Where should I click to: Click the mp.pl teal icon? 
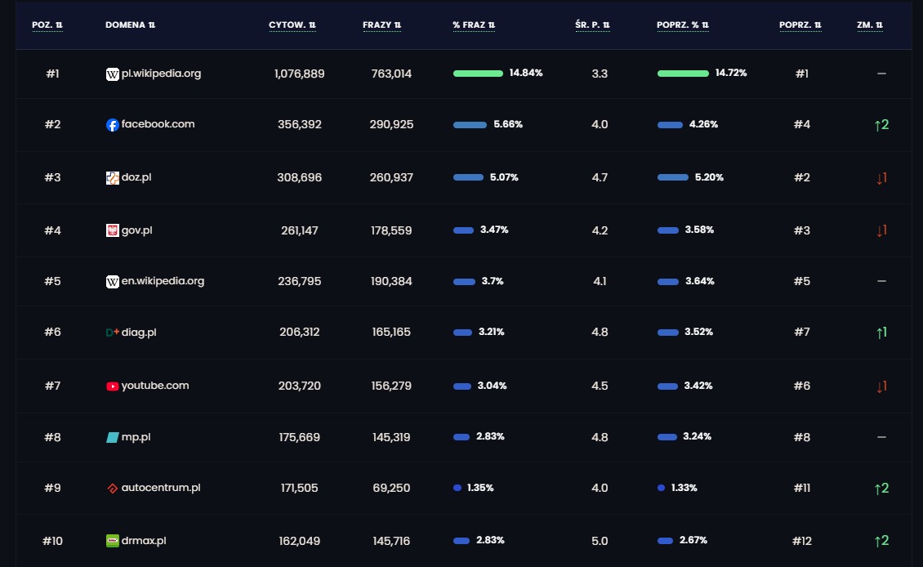pos(113,438)
